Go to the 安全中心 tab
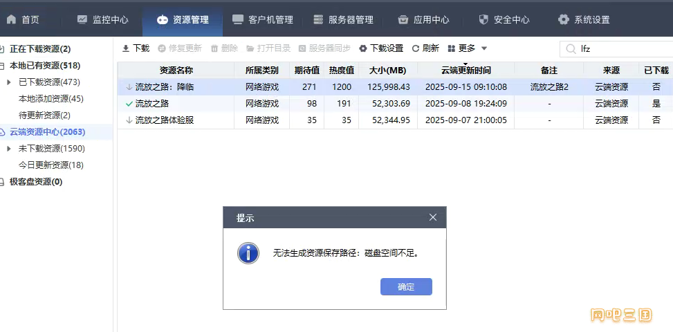The width and height of the screenshot is (673, 332). (504, 19)
